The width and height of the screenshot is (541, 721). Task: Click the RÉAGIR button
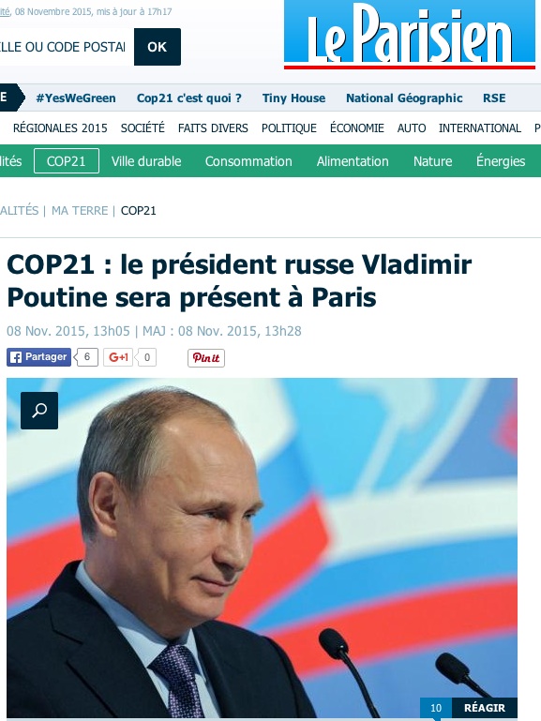click(x=485, y=708)
